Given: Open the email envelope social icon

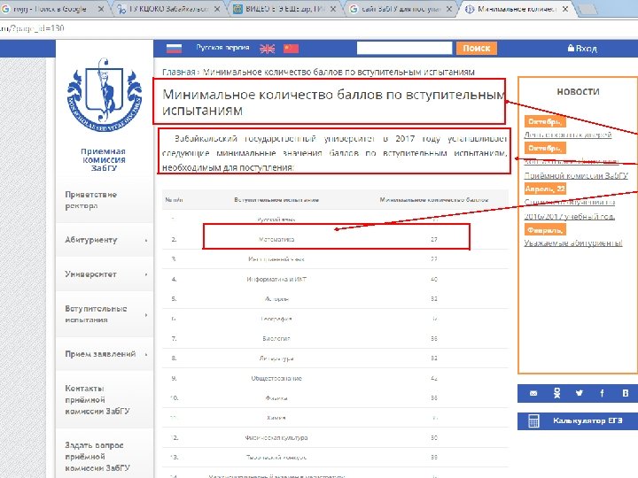Looking at the screenshot, I should tap(533, 393).
